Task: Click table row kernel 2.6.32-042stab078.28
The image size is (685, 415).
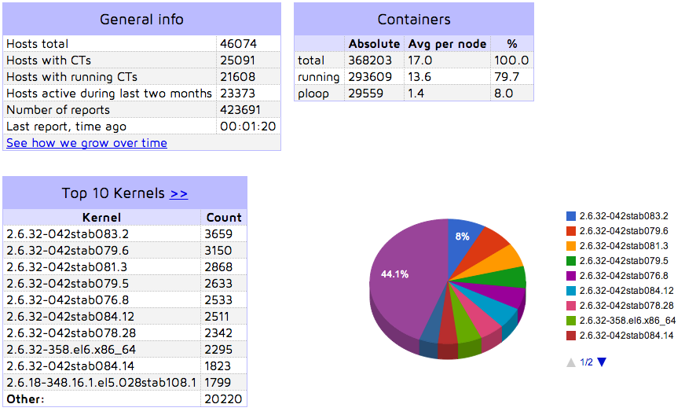Action: coord(125,333)
